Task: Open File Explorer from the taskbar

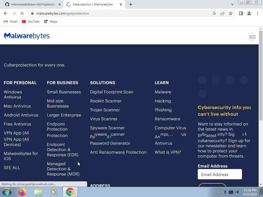Action: pyautogui.click(x=38, y=192)
